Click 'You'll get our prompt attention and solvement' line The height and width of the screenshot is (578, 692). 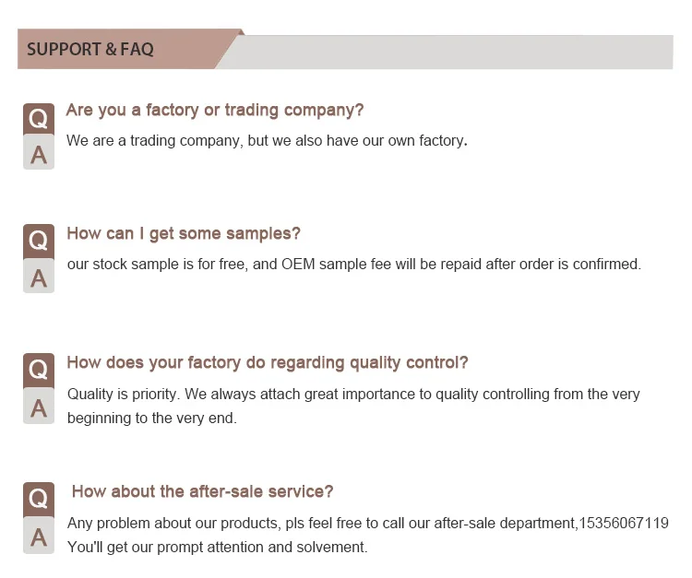coord(218,547)
